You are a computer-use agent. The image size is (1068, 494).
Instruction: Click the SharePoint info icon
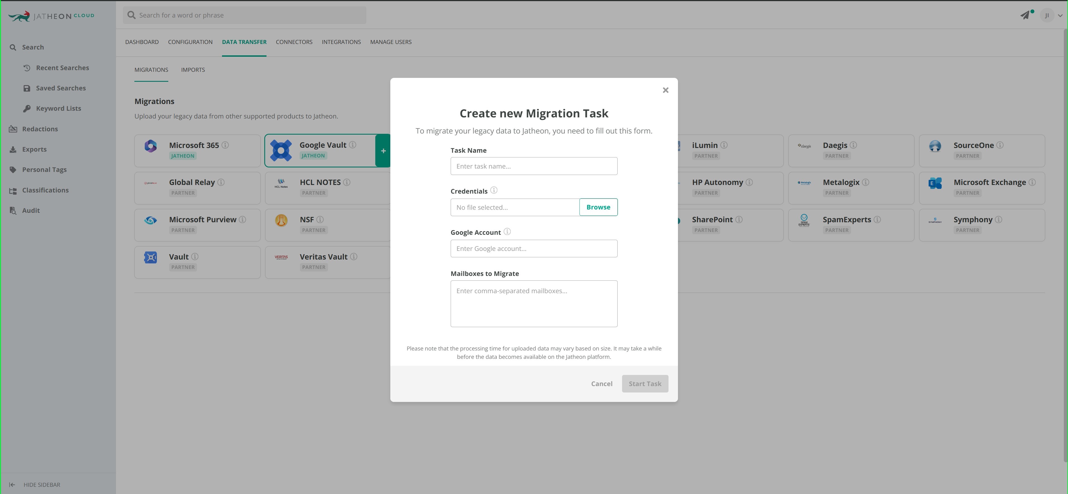pos(739,220)
